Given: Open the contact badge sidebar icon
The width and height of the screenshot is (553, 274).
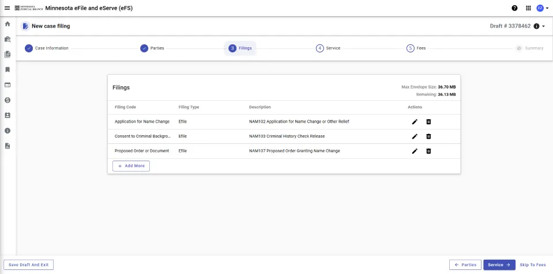Looking at the screenshot, I should click(x=7, y=115).
